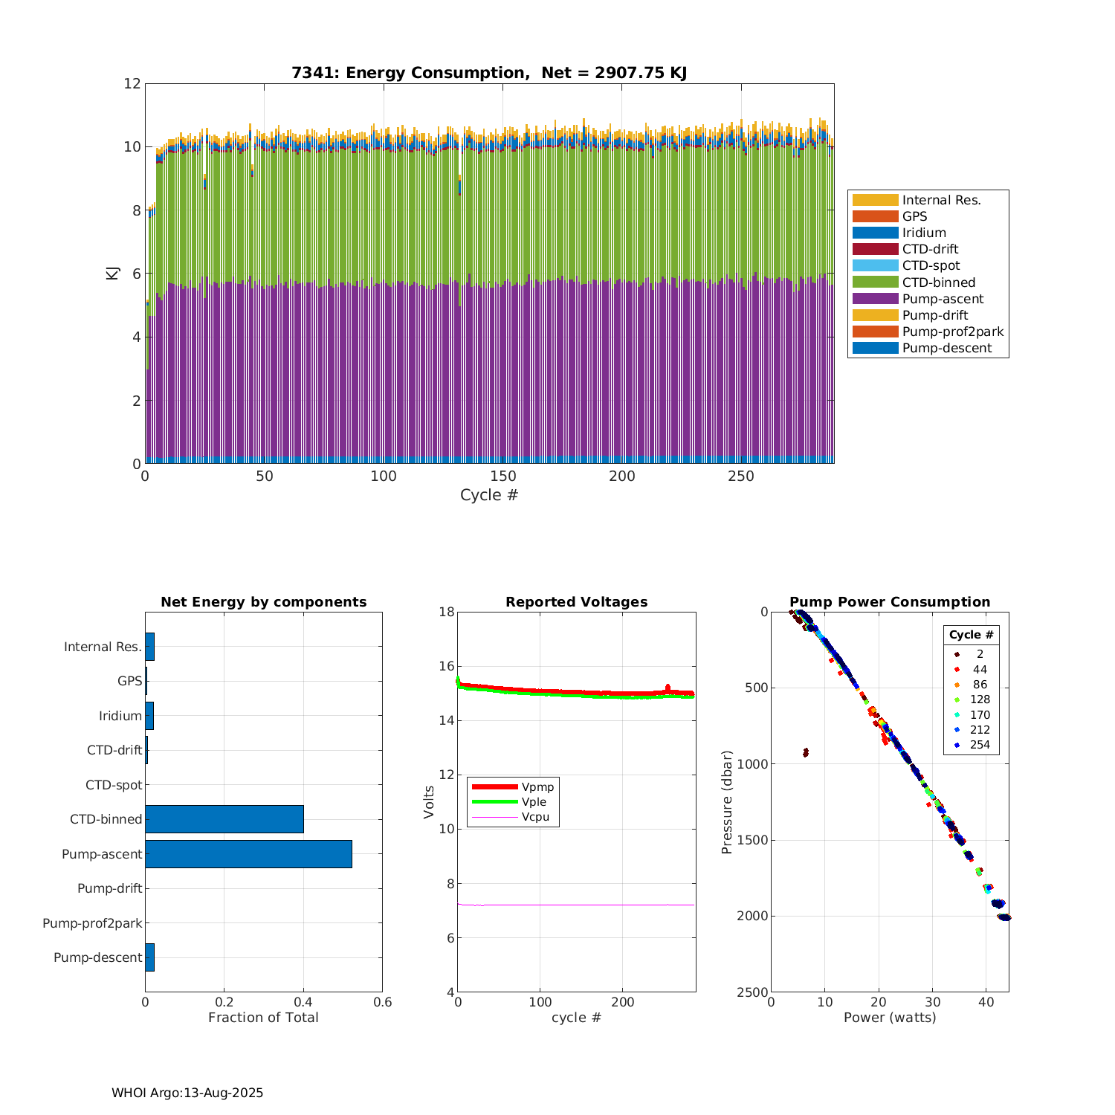1115x1115 pixels.
Task: Select the cycle 254 legend marker
Action: click(957, 745)
